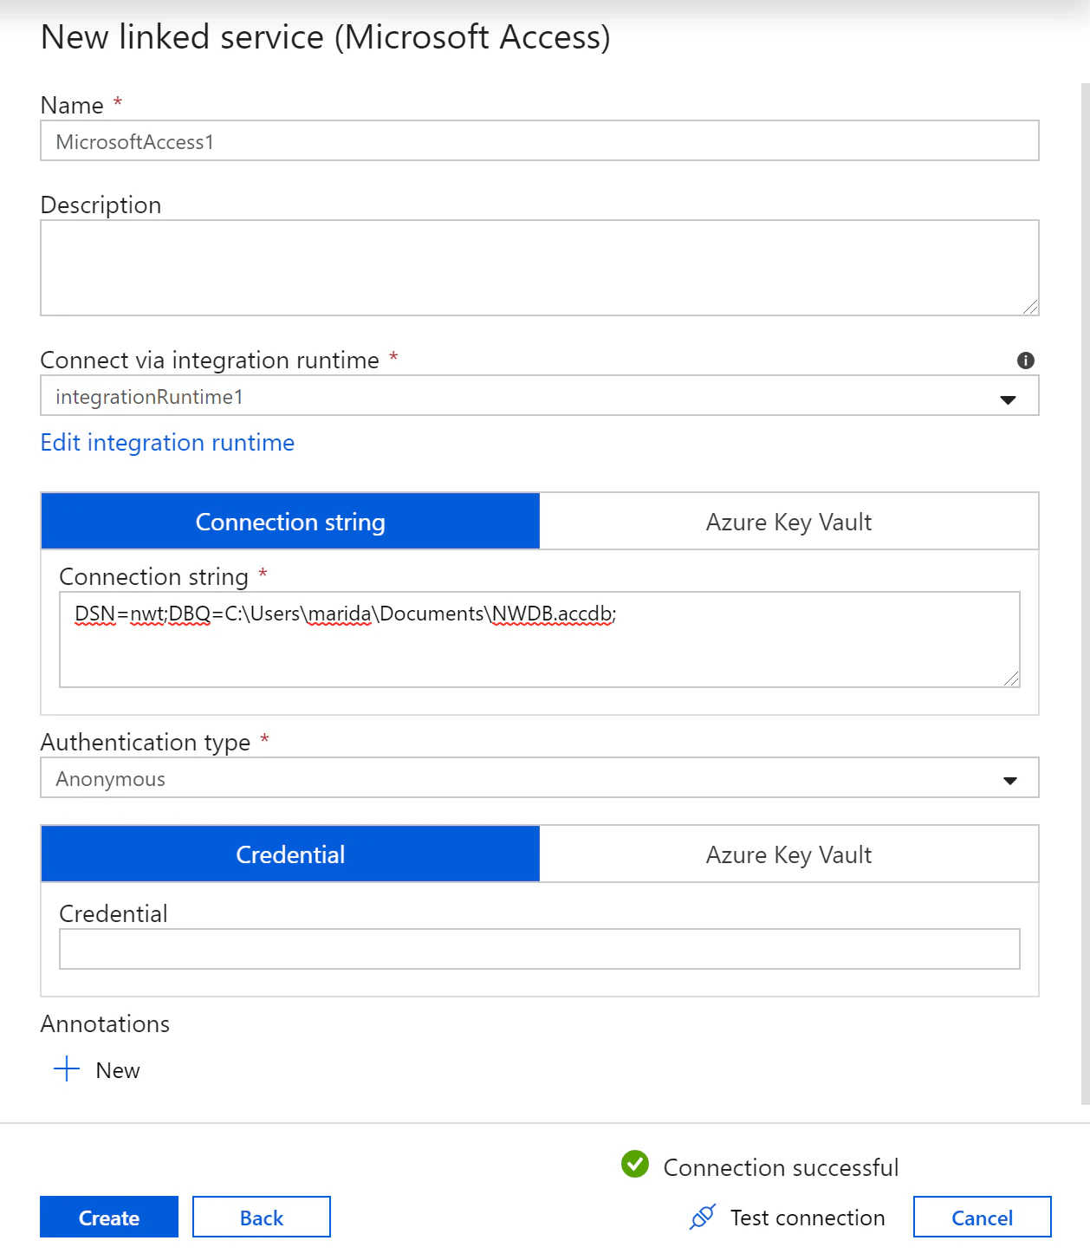Select the Credential tab
This screenshot has width=1090, height=1260.
coord(290,854)
